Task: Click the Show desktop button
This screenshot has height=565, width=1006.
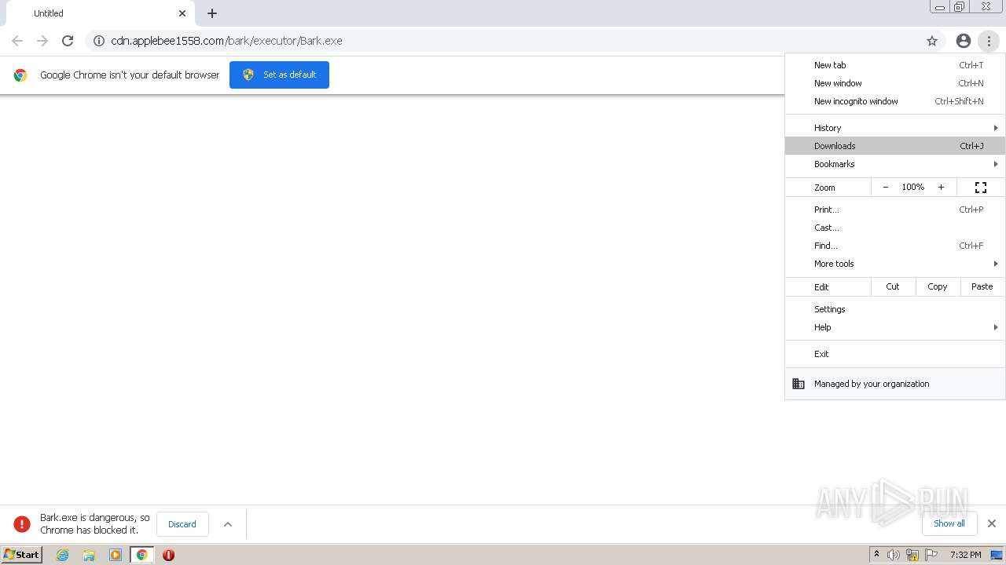Action: pos(997,555)
